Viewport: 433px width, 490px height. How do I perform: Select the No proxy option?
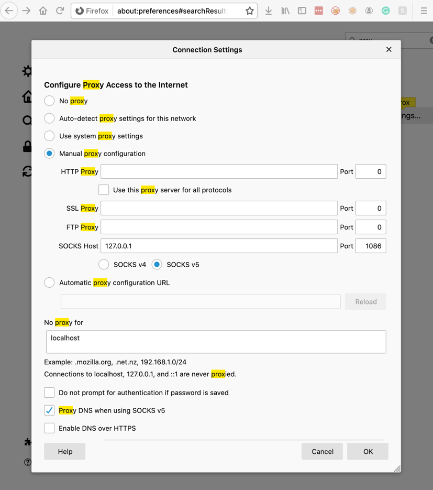click(x=49, y=101)
